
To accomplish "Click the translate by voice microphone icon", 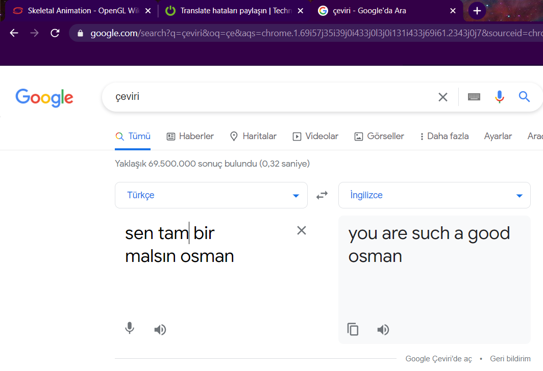I will click(130, 328).
